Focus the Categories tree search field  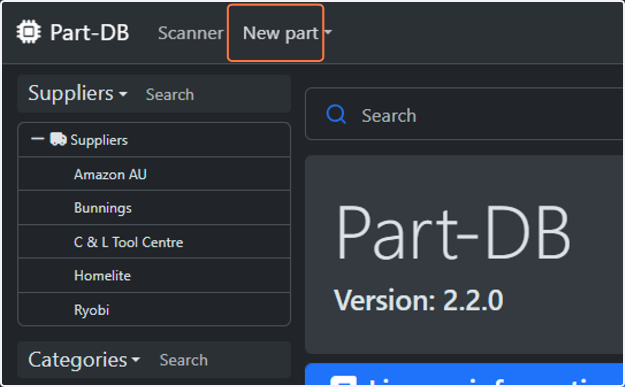coord(221,360)
